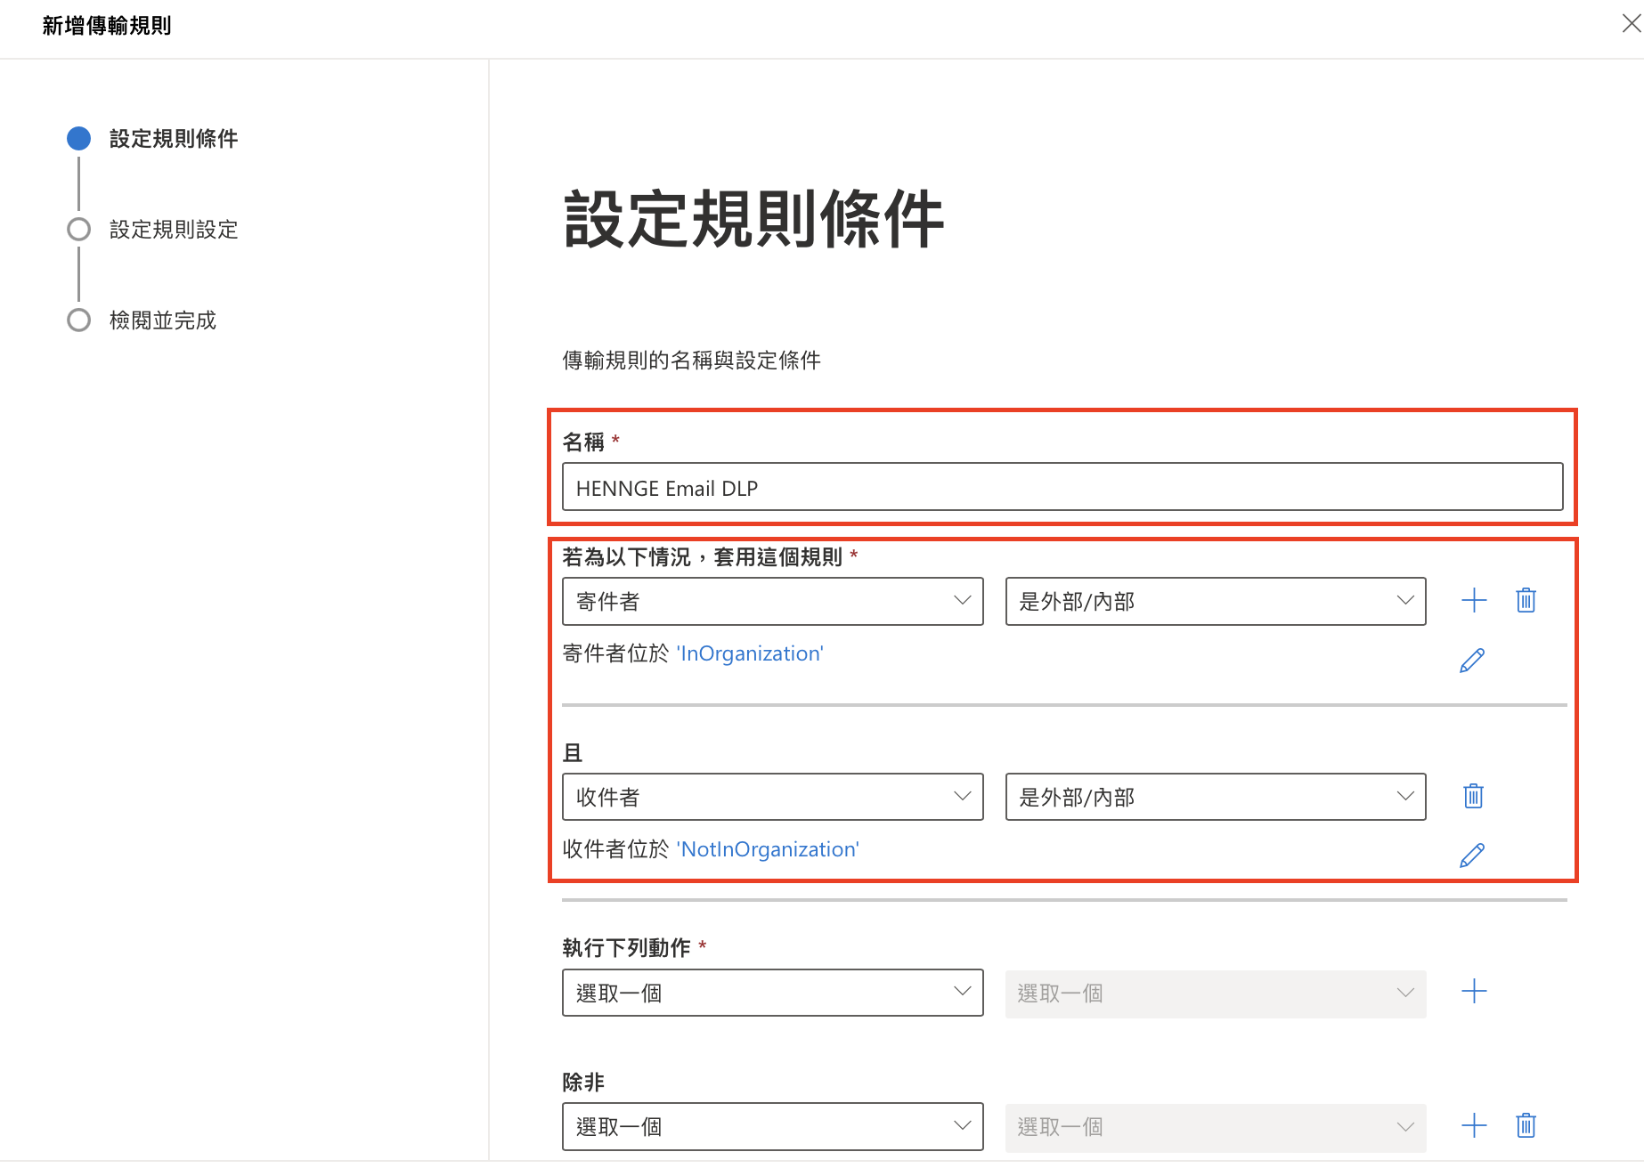Add another exception in 除非 row
The width and height of the screenshot is (1644, 1168).
pos(1474,1125)
